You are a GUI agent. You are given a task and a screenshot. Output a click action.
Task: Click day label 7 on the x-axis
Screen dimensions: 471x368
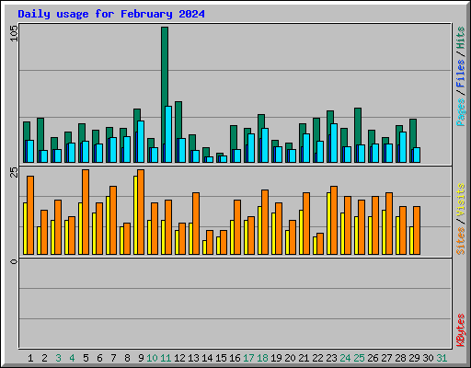click(113, 358)
